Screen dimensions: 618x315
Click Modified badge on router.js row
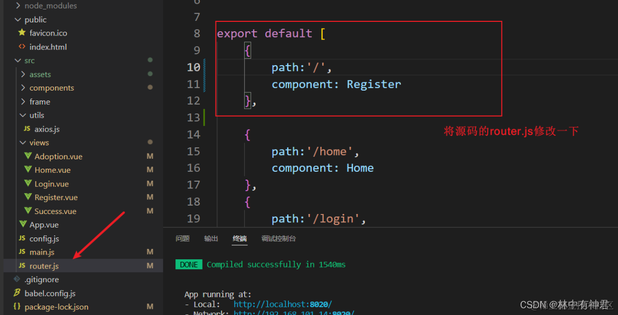[150, 266]
